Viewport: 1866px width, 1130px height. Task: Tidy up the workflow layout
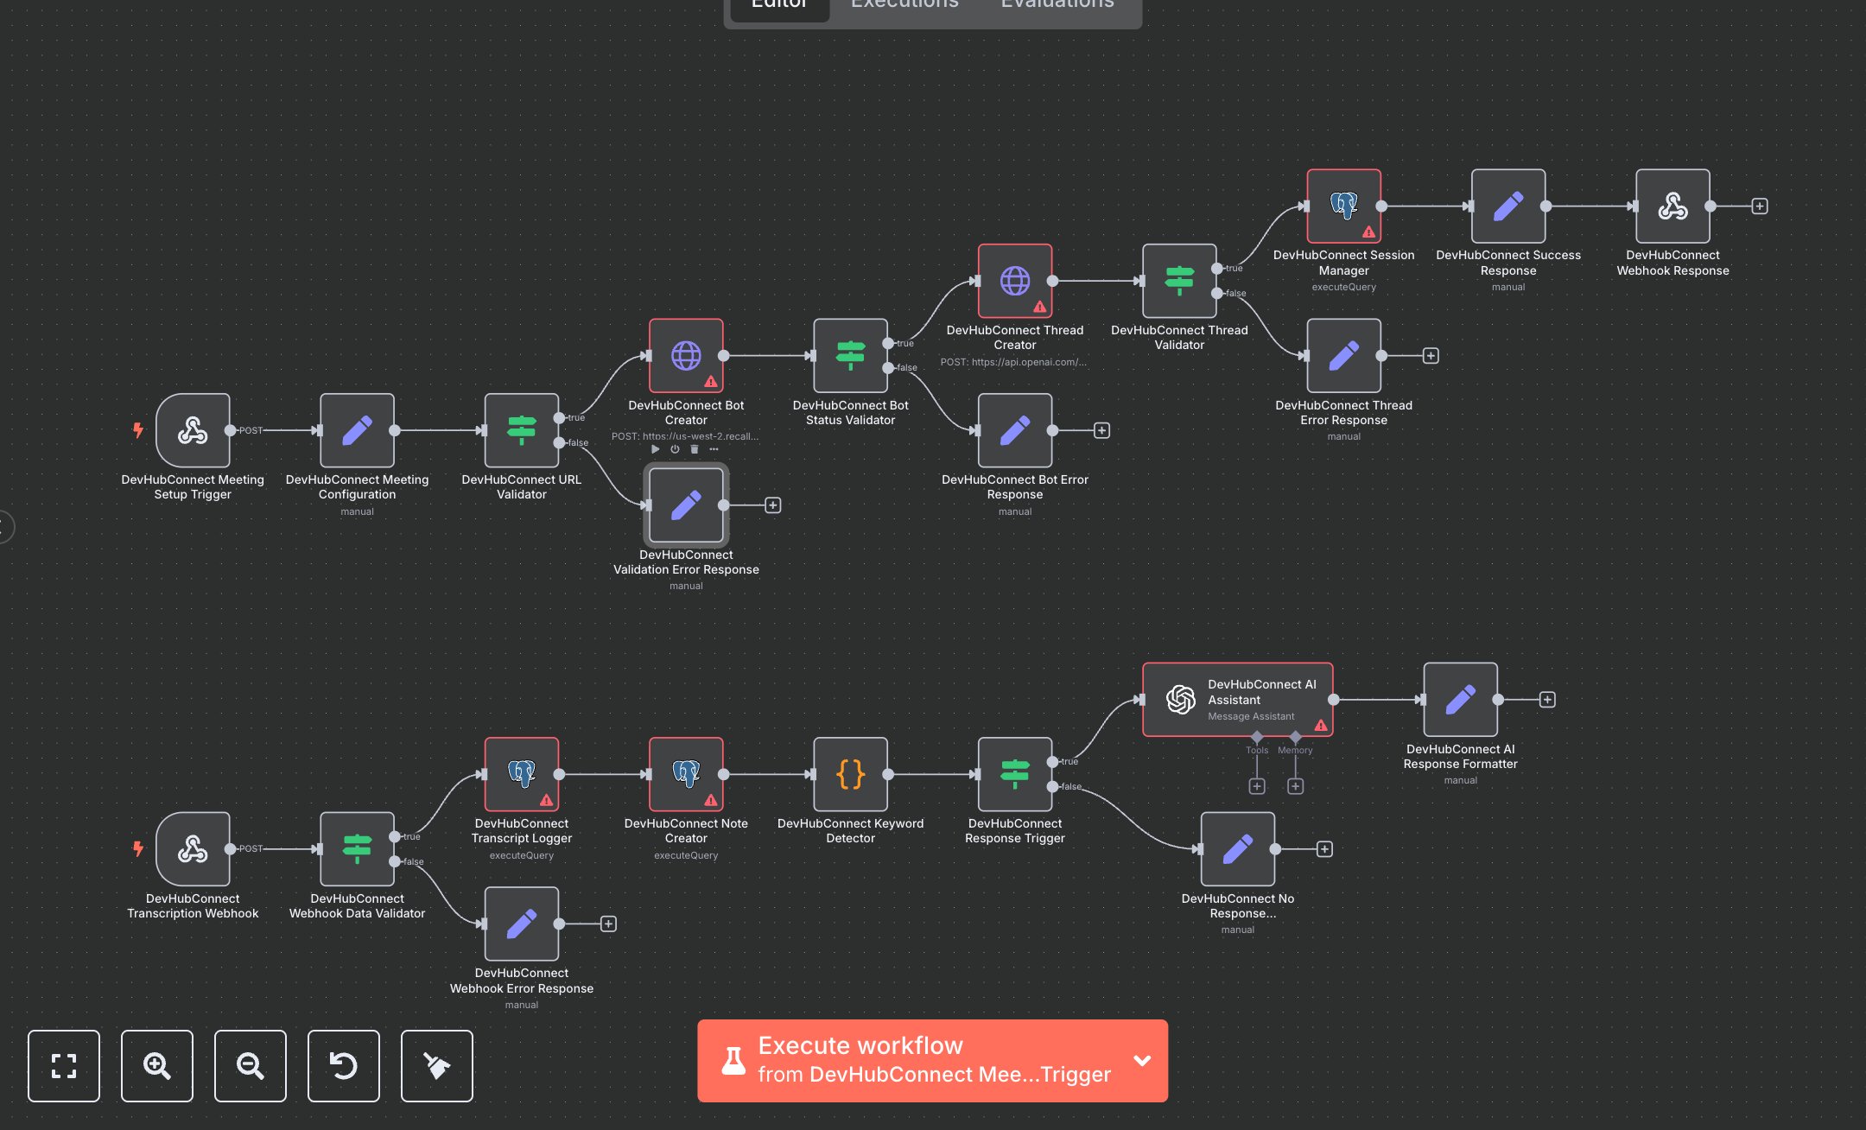tap(436, 1066)
